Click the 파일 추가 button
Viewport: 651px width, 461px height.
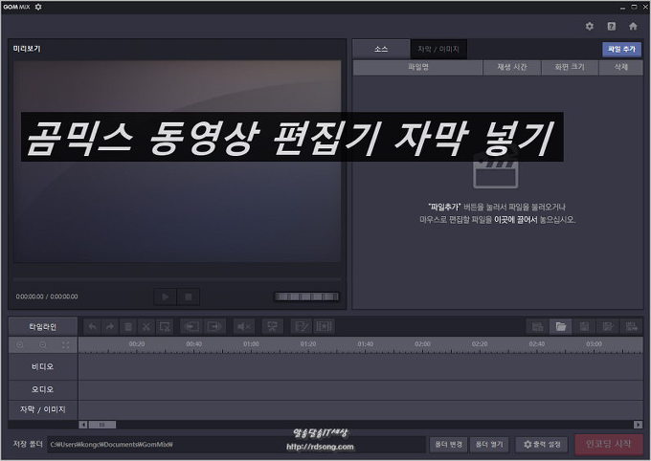coord(621,50)
